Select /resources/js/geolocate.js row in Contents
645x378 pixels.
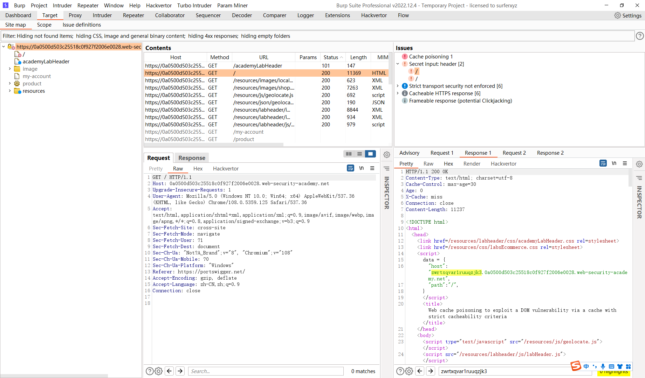coord(266,95)
